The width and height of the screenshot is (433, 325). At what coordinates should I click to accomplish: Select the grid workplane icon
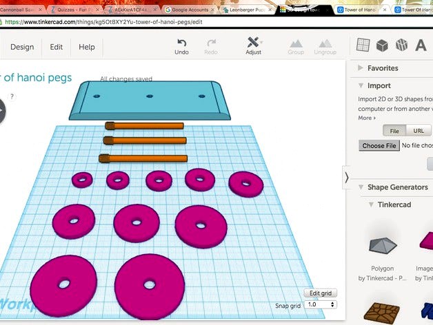(x=362, y=45)
